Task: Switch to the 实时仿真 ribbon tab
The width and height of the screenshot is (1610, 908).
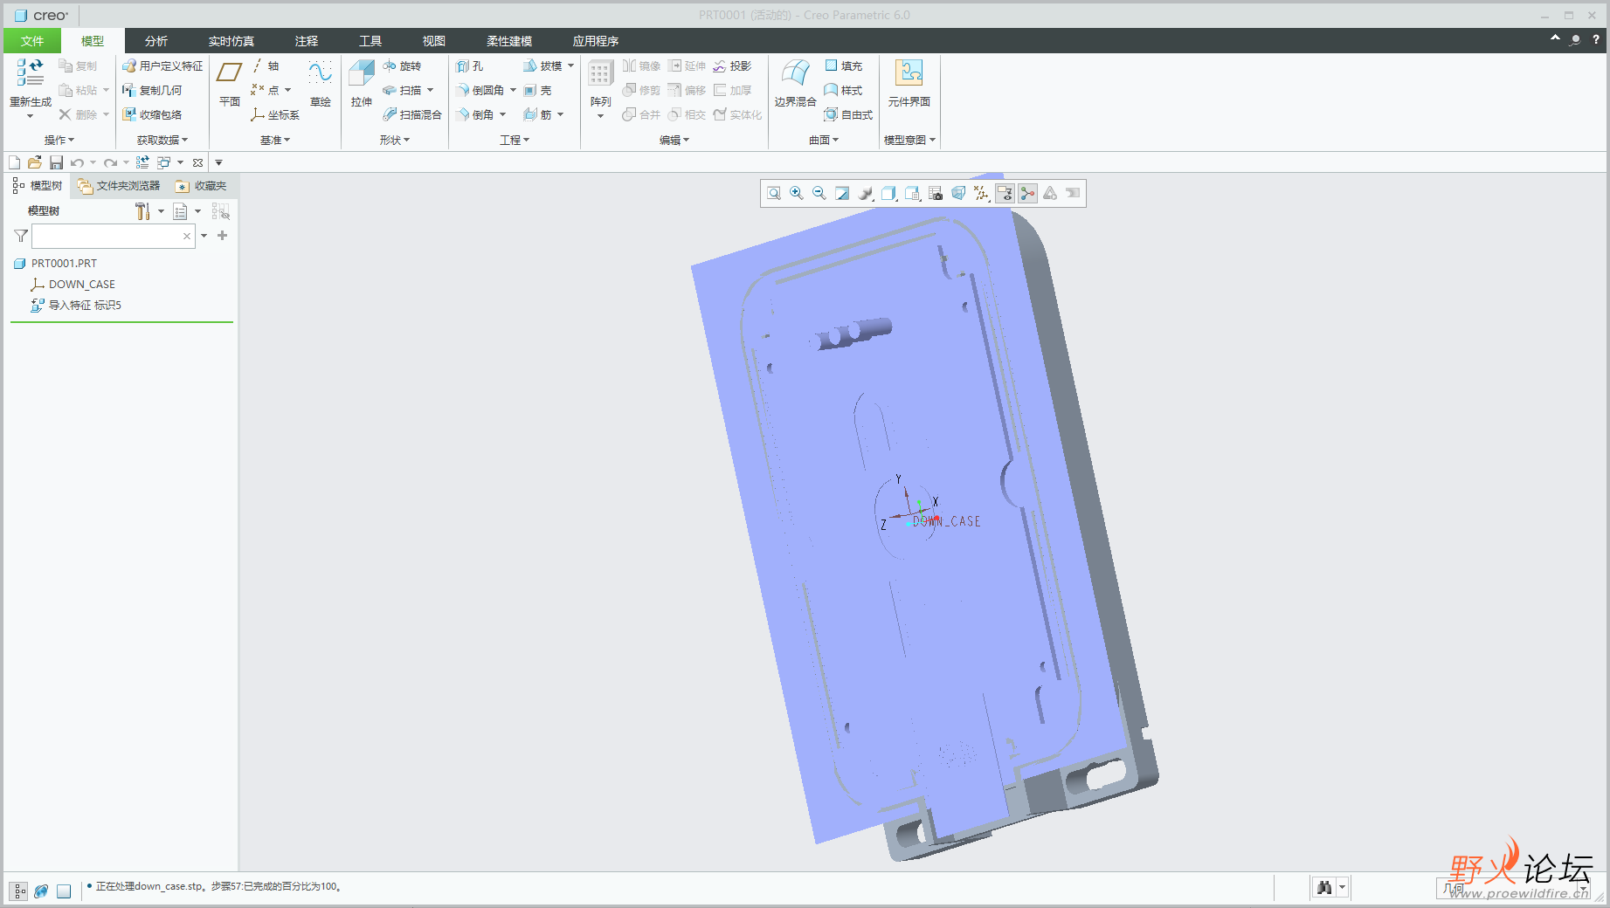Action: [231, 41]
